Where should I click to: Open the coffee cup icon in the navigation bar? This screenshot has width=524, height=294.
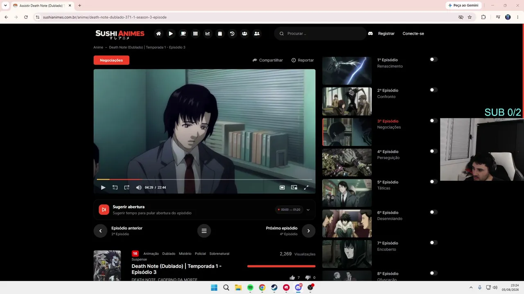click(x=183, y=33)
